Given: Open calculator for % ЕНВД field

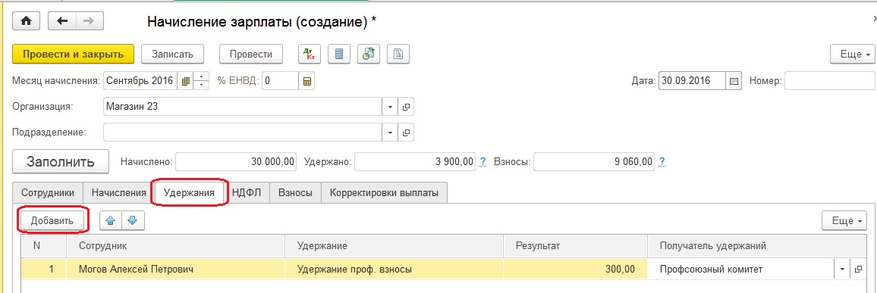Looking at the screenshot, I should click(x=306, y=81).
